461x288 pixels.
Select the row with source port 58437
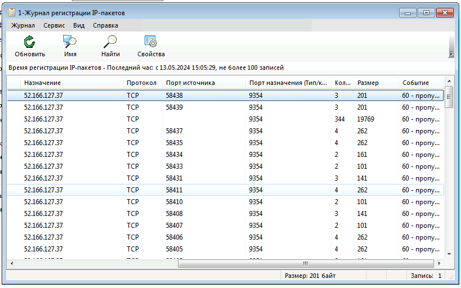tap(226, 130)
